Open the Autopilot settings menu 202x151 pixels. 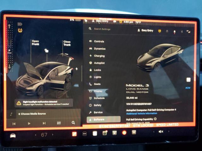[x=97, y=63]
